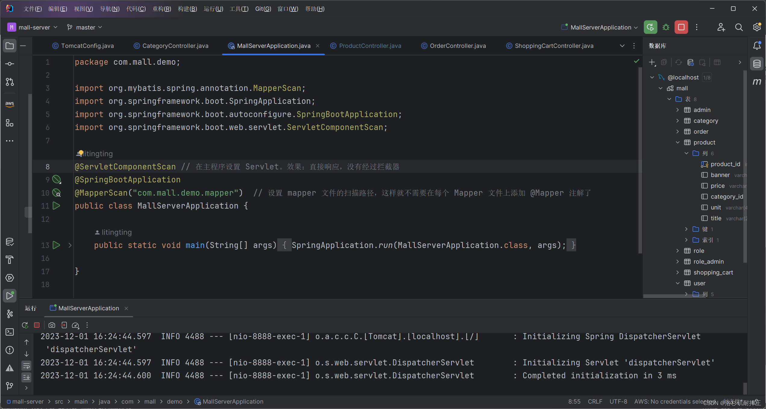Image resolution: width=766 pixels, height=409 pixels.
Task: Open the Git(G) menu
Action: click(263, 9)
